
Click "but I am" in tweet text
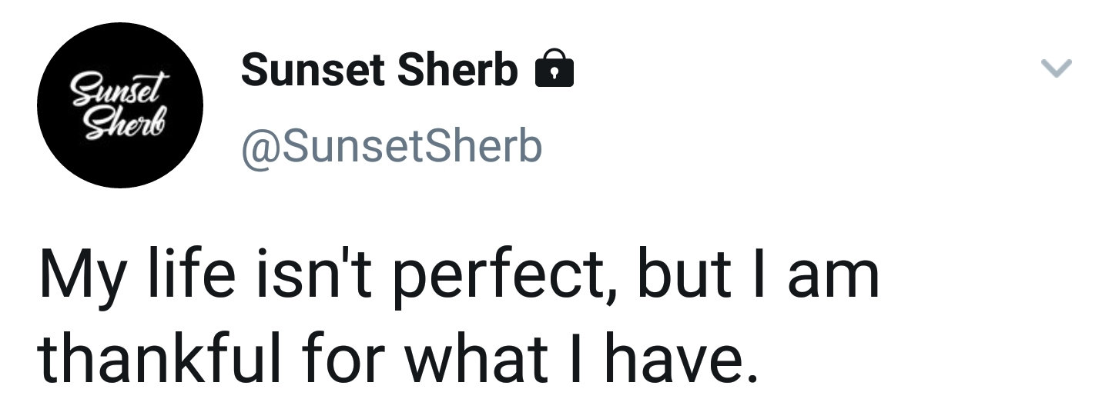click(758, 278)
